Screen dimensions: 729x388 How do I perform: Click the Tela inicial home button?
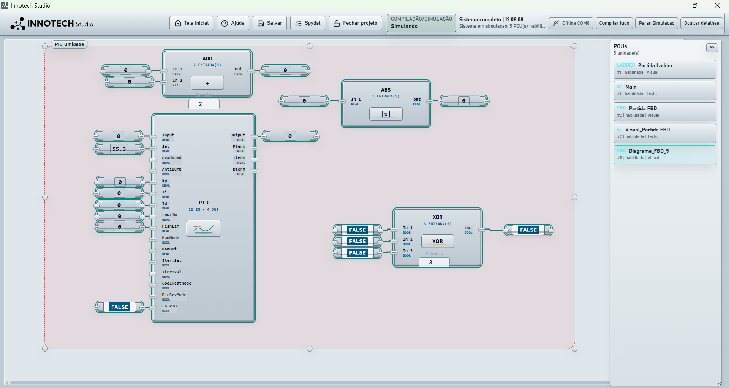pyautogui.click(x=191, y=23)
